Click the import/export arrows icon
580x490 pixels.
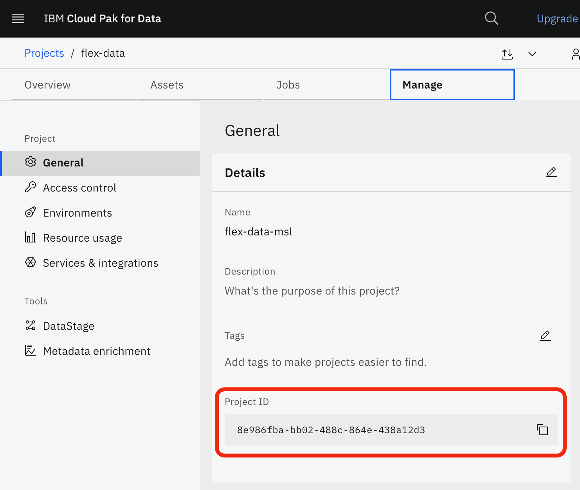507,54
